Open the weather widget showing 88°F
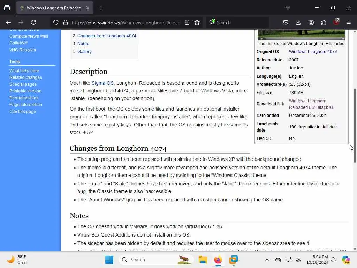Viewport: 357px width, 268px height. (x=17, y=260)
